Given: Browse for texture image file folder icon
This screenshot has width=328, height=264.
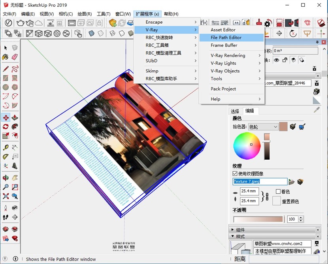Looking at the screenshot, I should coord(291,181).
